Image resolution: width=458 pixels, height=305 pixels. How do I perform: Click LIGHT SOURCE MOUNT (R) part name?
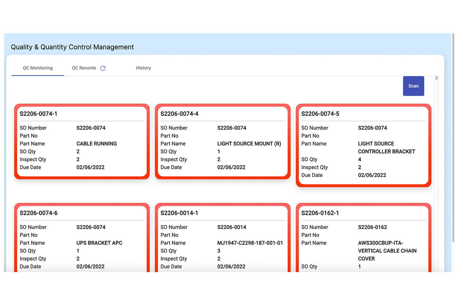click(249, 144)
